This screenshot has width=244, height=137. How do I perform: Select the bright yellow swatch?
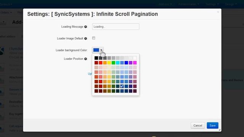point(109,62)
